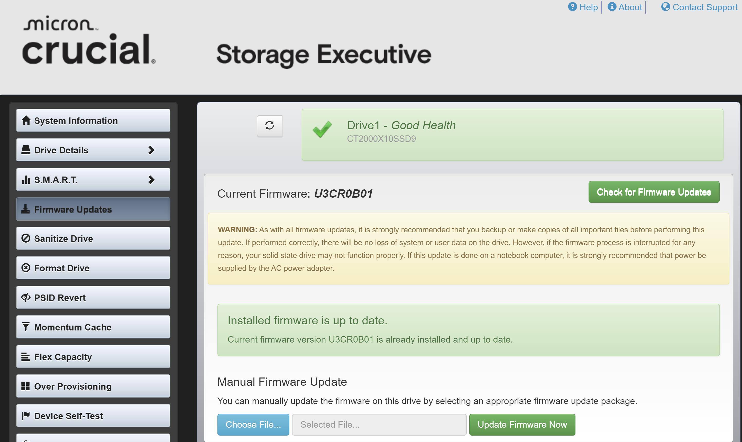Click the Momentum Cache filter icon

click(26, 327)
